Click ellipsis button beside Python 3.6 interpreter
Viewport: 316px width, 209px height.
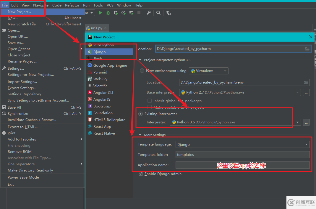click(306, 123)
